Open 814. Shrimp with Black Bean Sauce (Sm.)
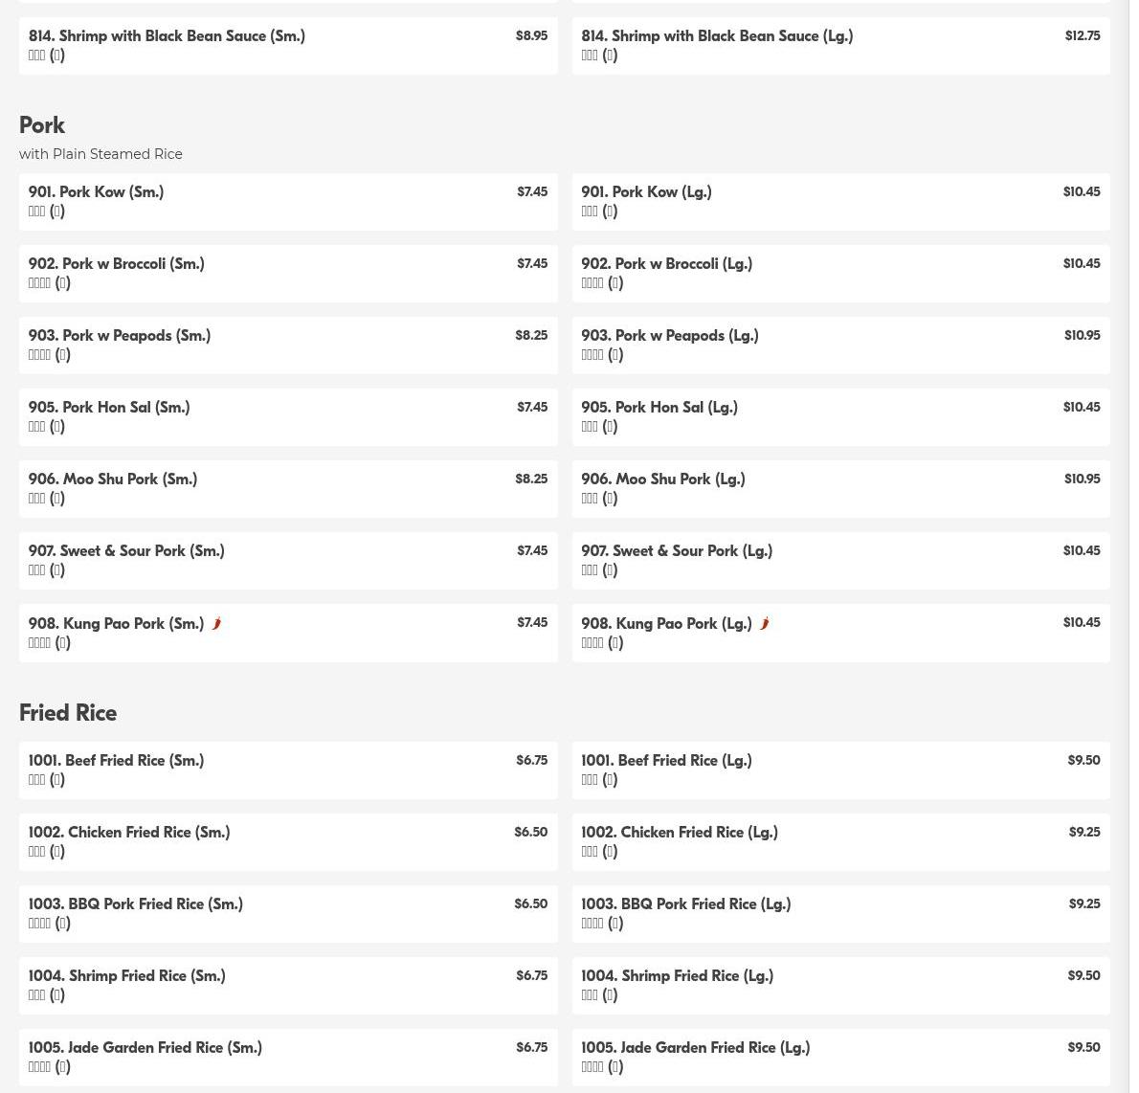The height and width of the screenshot is (1093, 1139). pos(288,46)
